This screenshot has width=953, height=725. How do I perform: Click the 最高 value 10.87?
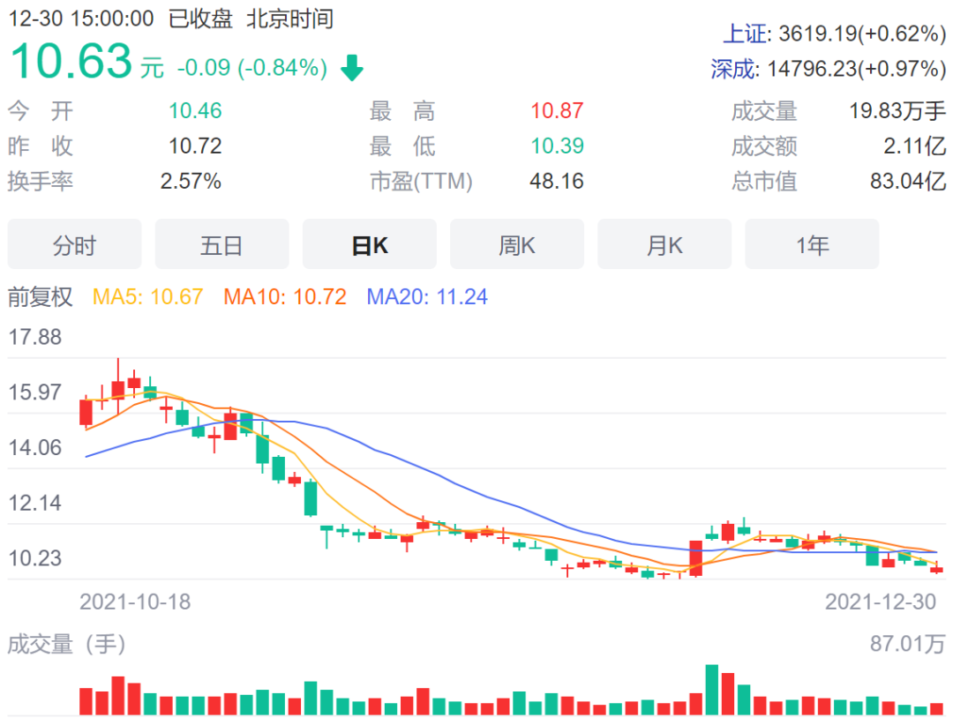point(557,110)
